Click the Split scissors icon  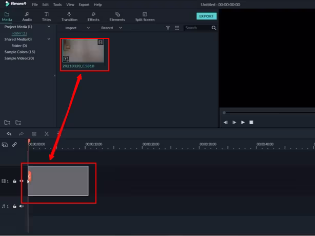[47, 134]
